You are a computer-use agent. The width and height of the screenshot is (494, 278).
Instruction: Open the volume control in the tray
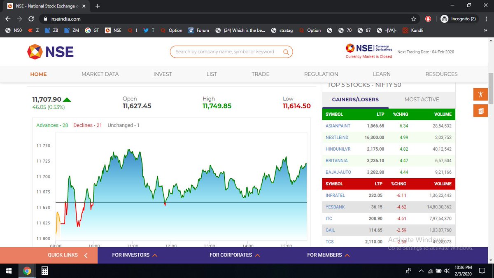click(447, 271)
